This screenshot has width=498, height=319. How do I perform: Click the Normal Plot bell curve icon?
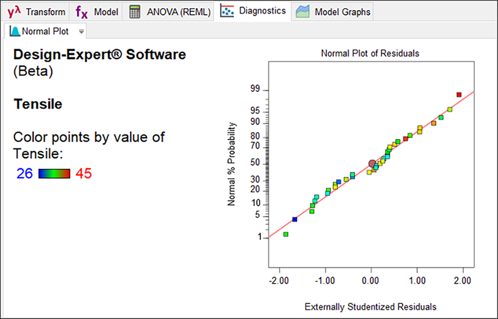click(14, 31)
